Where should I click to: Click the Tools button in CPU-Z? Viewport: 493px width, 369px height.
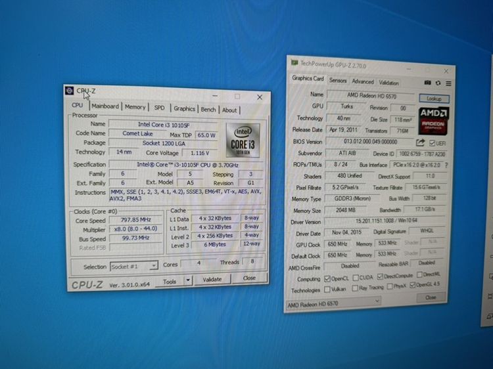point(170,282)
